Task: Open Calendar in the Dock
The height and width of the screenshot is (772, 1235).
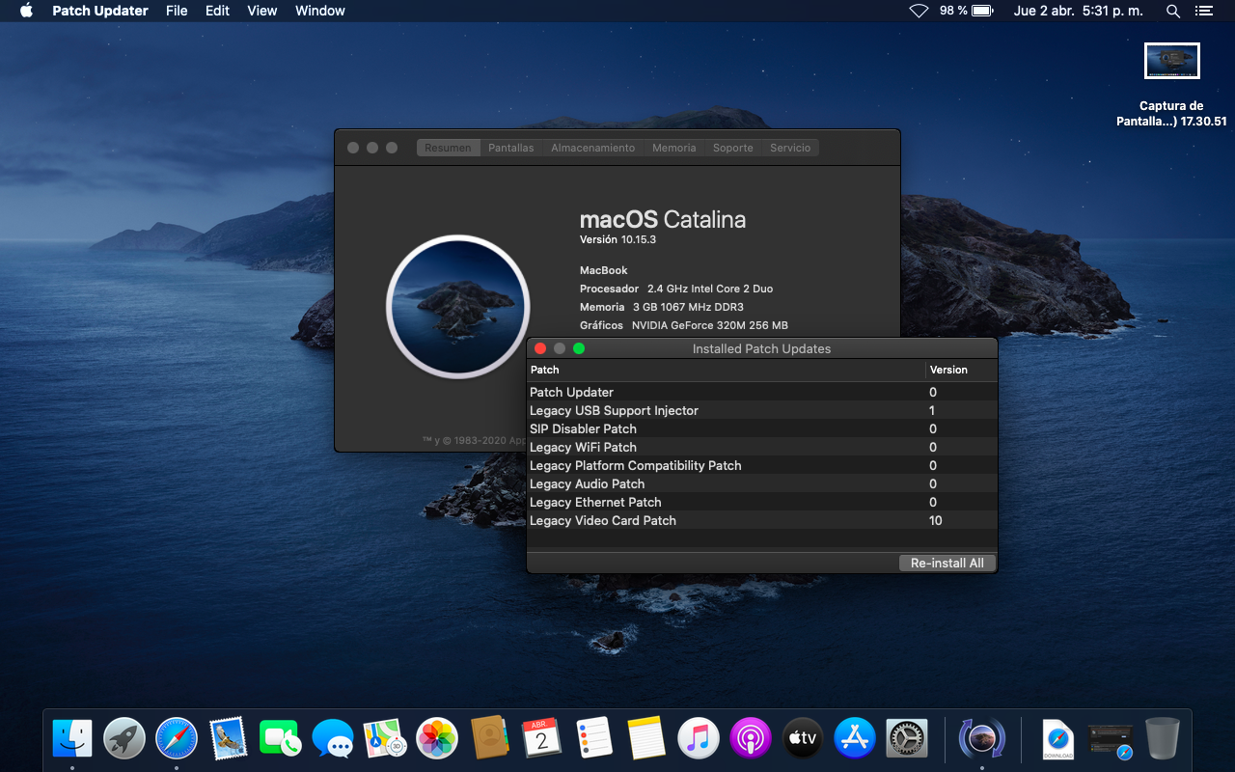Action: pyautogui.click(x=541, y=739)
